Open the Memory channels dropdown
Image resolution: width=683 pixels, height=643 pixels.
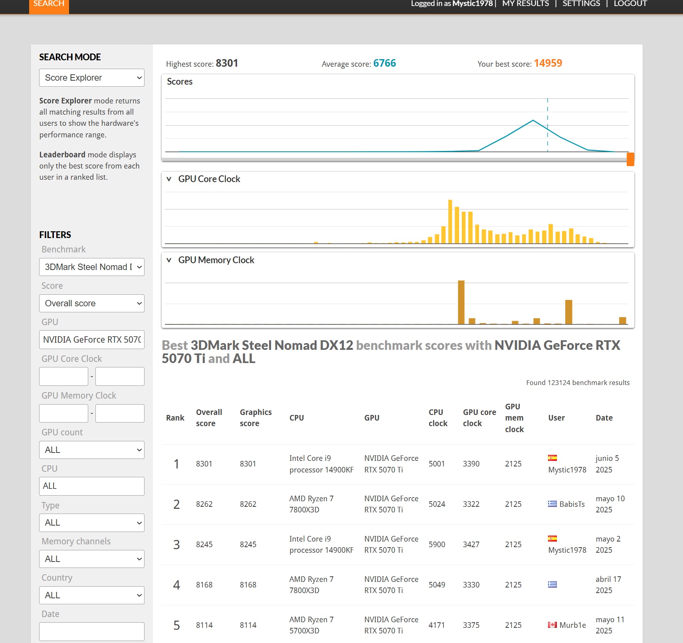point(92,559)
